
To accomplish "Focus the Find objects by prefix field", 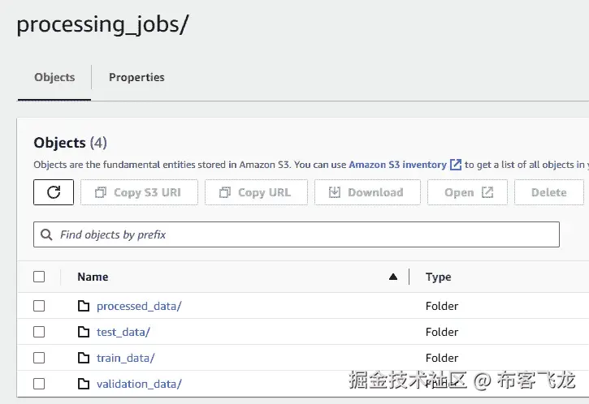I will tap(297, 234).
